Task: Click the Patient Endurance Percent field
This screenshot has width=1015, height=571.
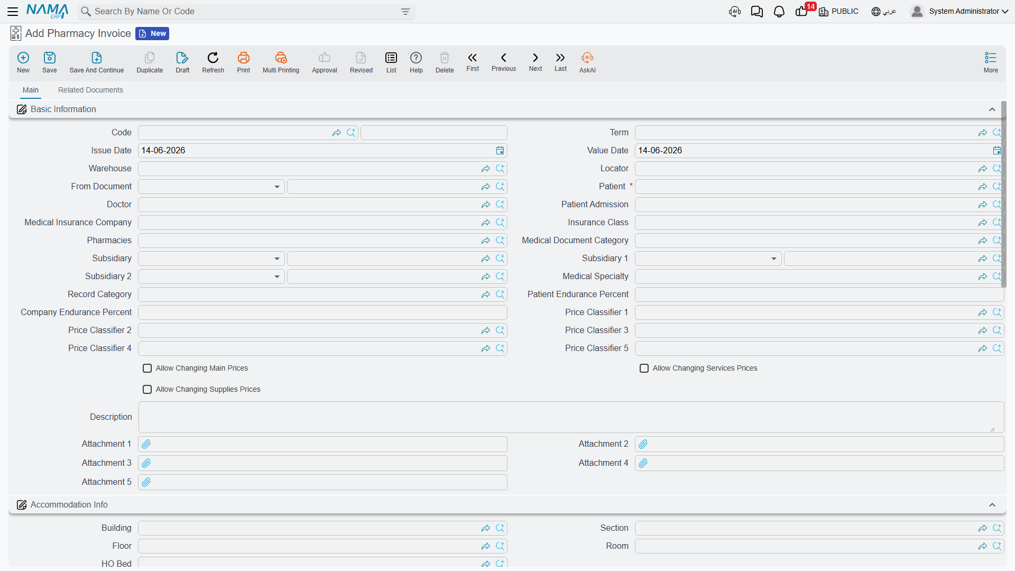Action: coord(819,294)
